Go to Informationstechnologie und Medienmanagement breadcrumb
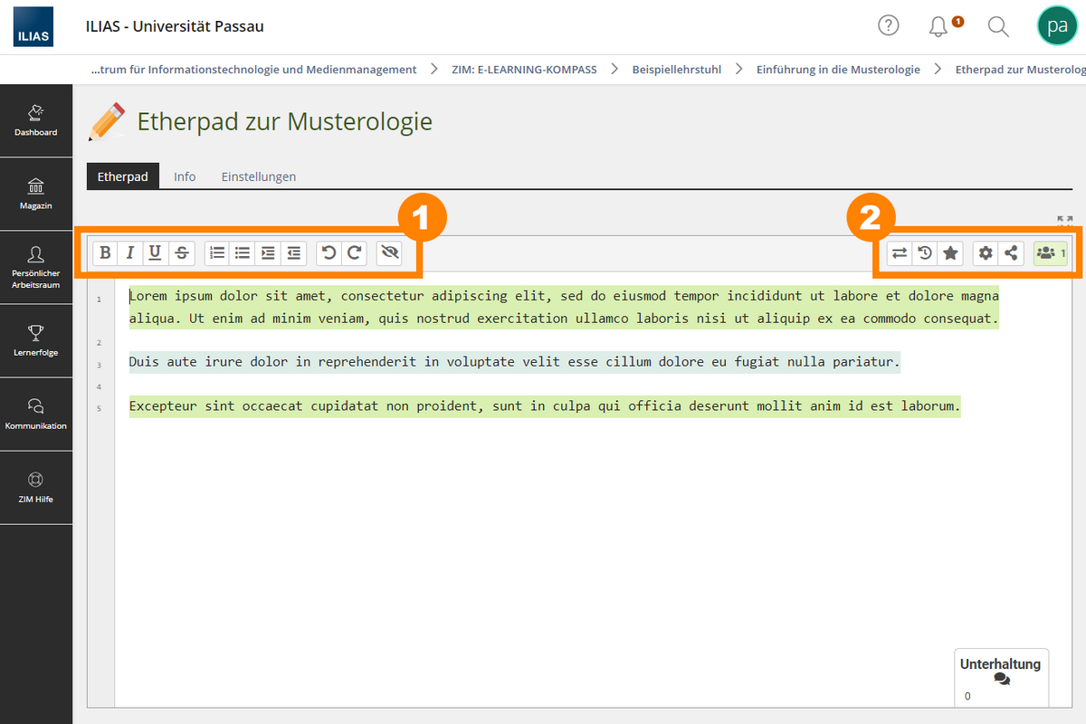The height and width of the screenshot is (724, 1086). 254,69
